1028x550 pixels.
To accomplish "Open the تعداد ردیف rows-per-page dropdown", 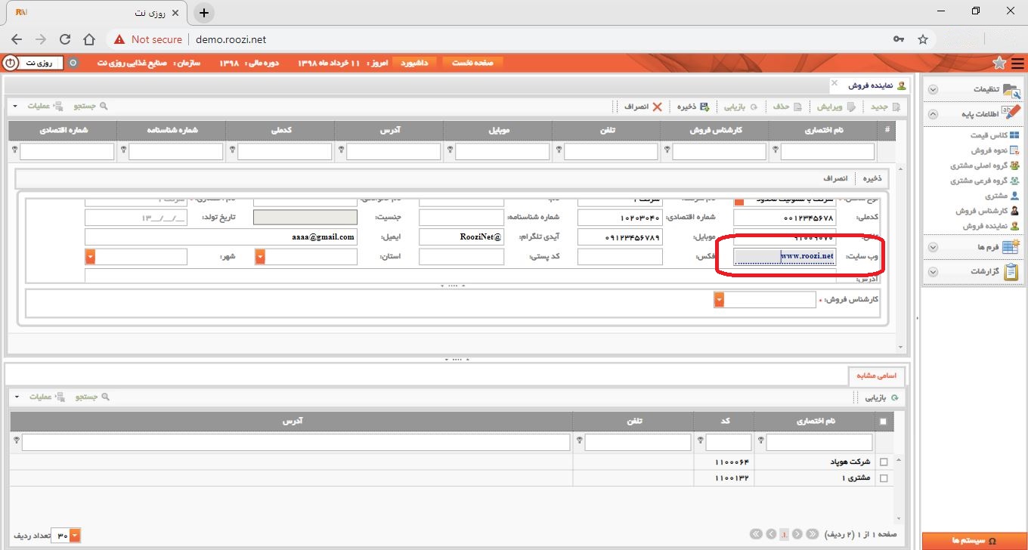I will [x=75, y=536].
